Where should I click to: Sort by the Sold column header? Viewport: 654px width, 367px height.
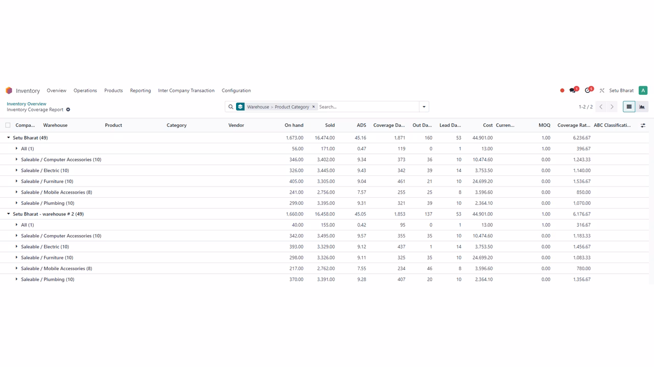pyautogui.click(x=330, y=125)
